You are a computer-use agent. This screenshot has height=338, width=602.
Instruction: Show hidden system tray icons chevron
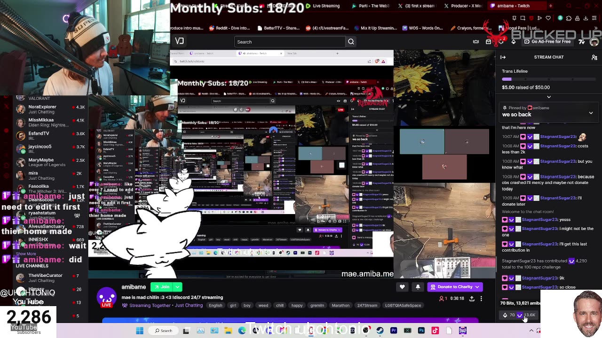[x=531, y=330]
